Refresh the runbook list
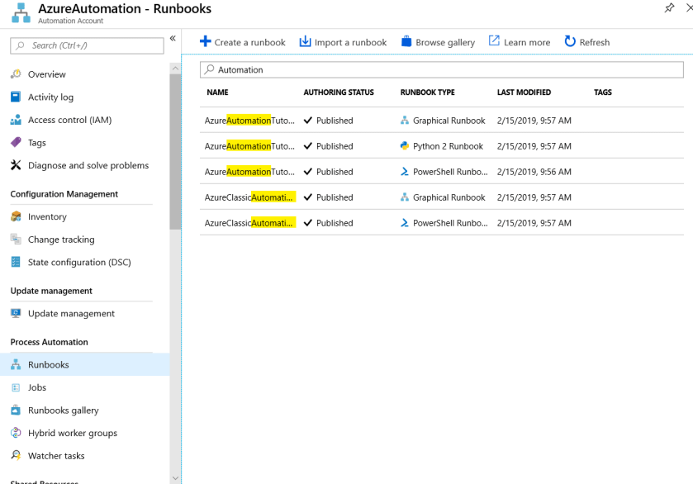 (x=586, y=41)
